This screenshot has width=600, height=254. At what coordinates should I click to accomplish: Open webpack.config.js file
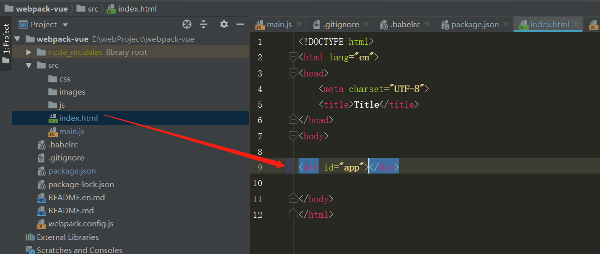(75, 224)
